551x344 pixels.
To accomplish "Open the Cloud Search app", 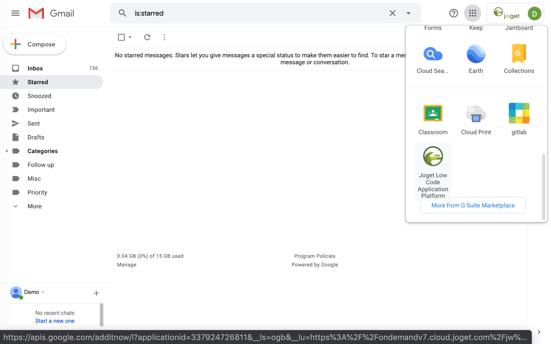I will (x=433, y=59).
